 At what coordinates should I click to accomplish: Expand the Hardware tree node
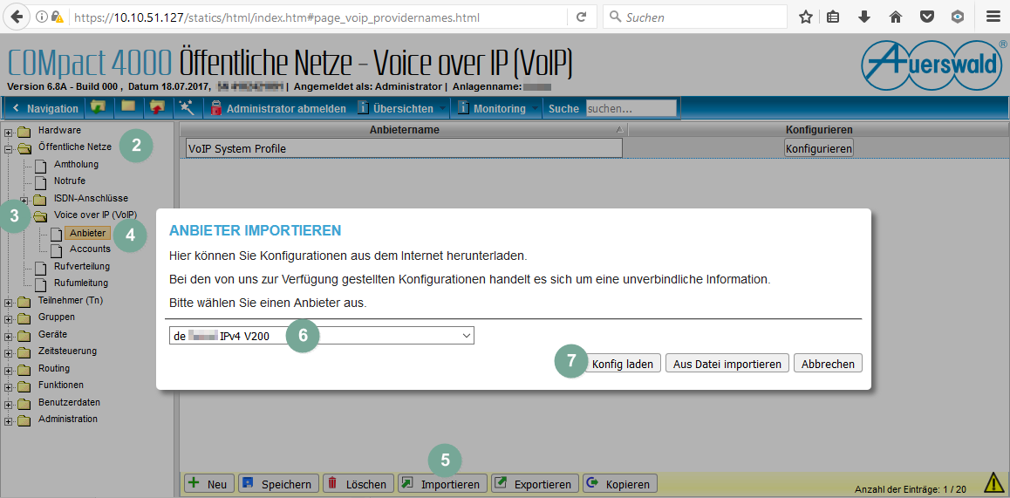tap(9, 131)
